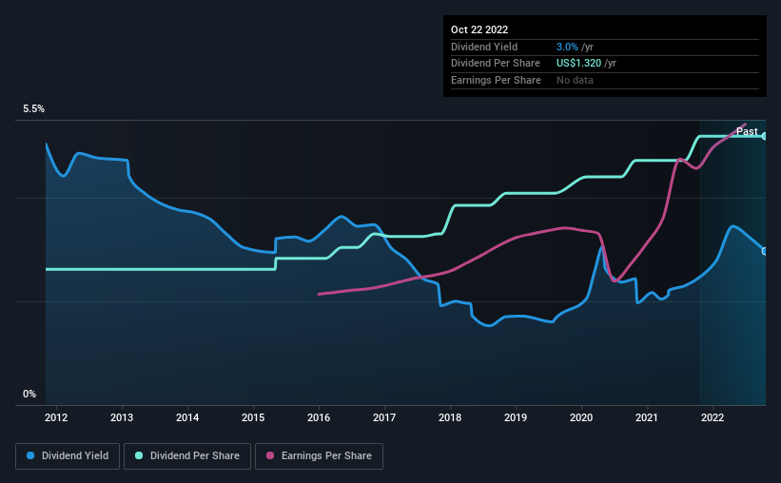The height and width of the screenshot is (483, 781).
Task: Click the US$1.320 dividend per share value
Action: 578,64
